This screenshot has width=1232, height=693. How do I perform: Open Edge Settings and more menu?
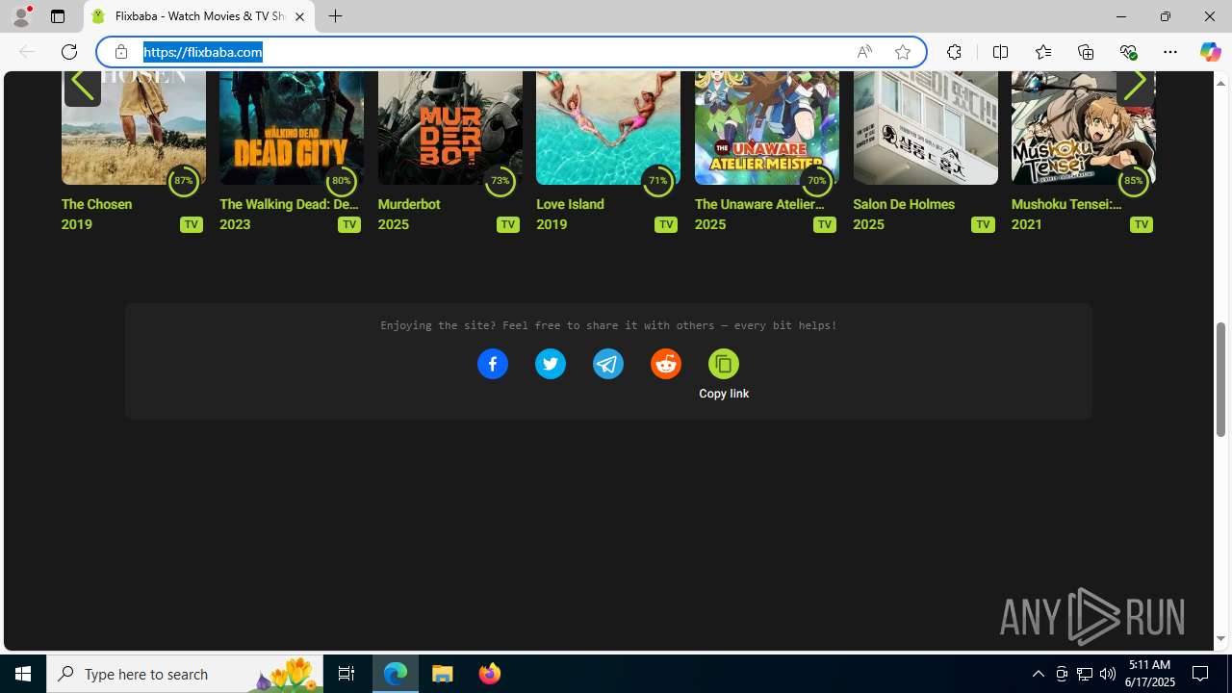point(1170,52)
